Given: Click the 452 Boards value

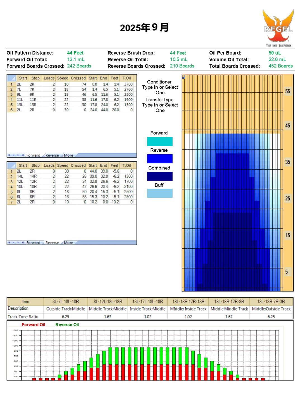Looking at the screenshot, I should coord(280,66).
